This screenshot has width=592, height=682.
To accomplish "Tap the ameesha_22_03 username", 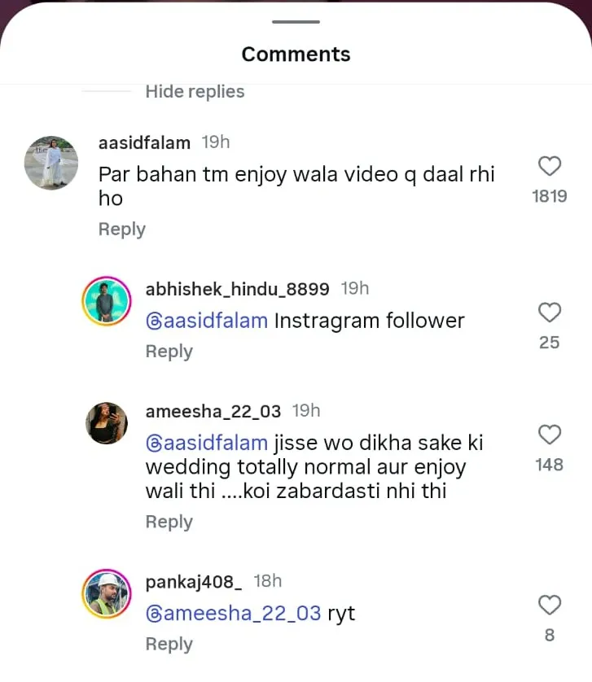I will tap(213, 411).
